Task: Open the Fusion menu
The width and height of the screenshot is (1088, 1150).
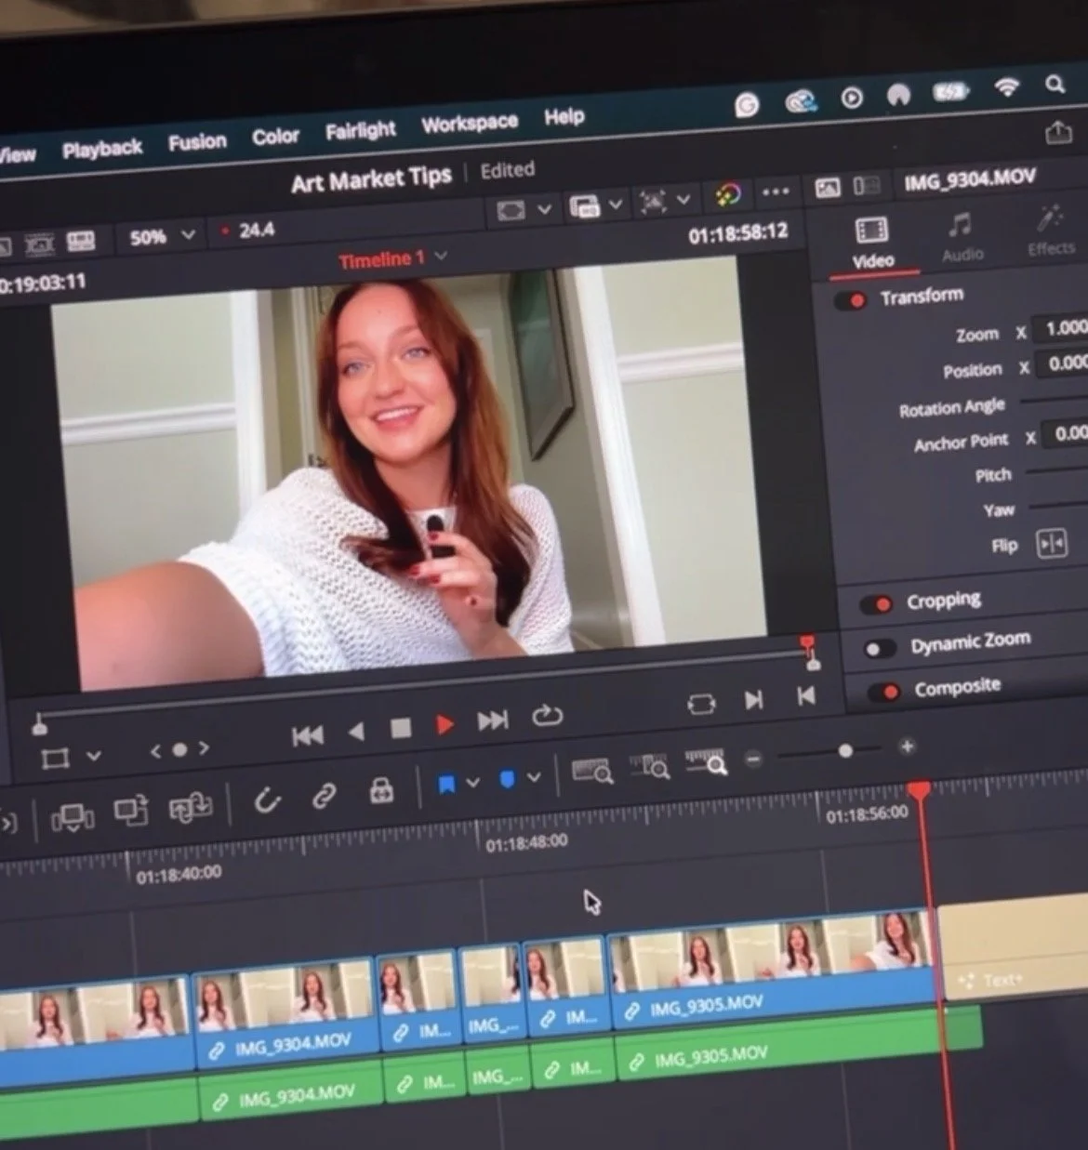Action: pos(197,142)
